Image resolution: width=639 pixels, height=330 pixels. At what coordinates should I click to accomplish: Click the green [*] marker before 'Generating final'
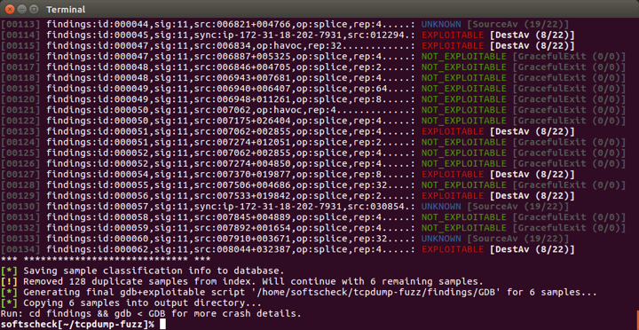pos(10,293)
